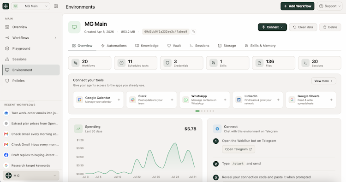The width and height of the screenshot is (346, 182).
Task: Click the Spending trend arrow icon
Action: coord(78,129)
